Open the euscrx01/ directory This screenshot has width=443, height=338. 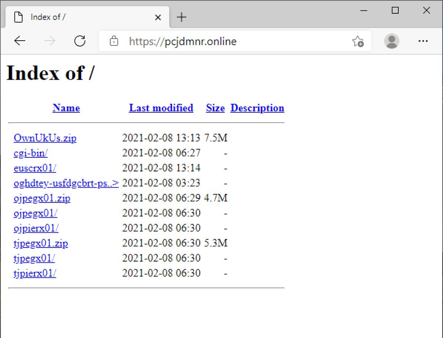coord(35,168)
